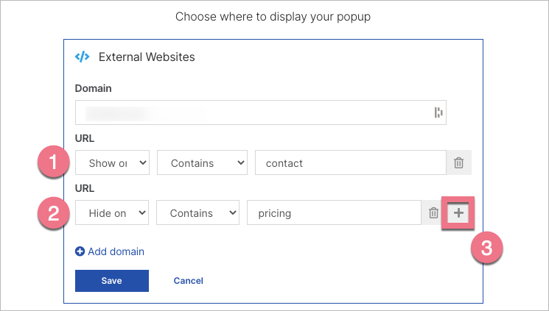Click the "Choose where to display your popup" heading
The height and width of the screenshot is (311, 549).
coord(273,15)
